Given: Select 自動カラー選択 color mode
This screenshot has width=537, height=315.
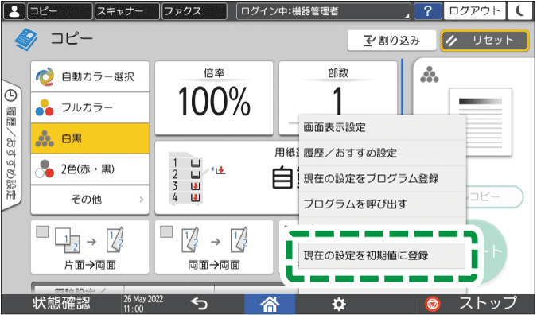Looking at the screenshot, I should [90, 76].
